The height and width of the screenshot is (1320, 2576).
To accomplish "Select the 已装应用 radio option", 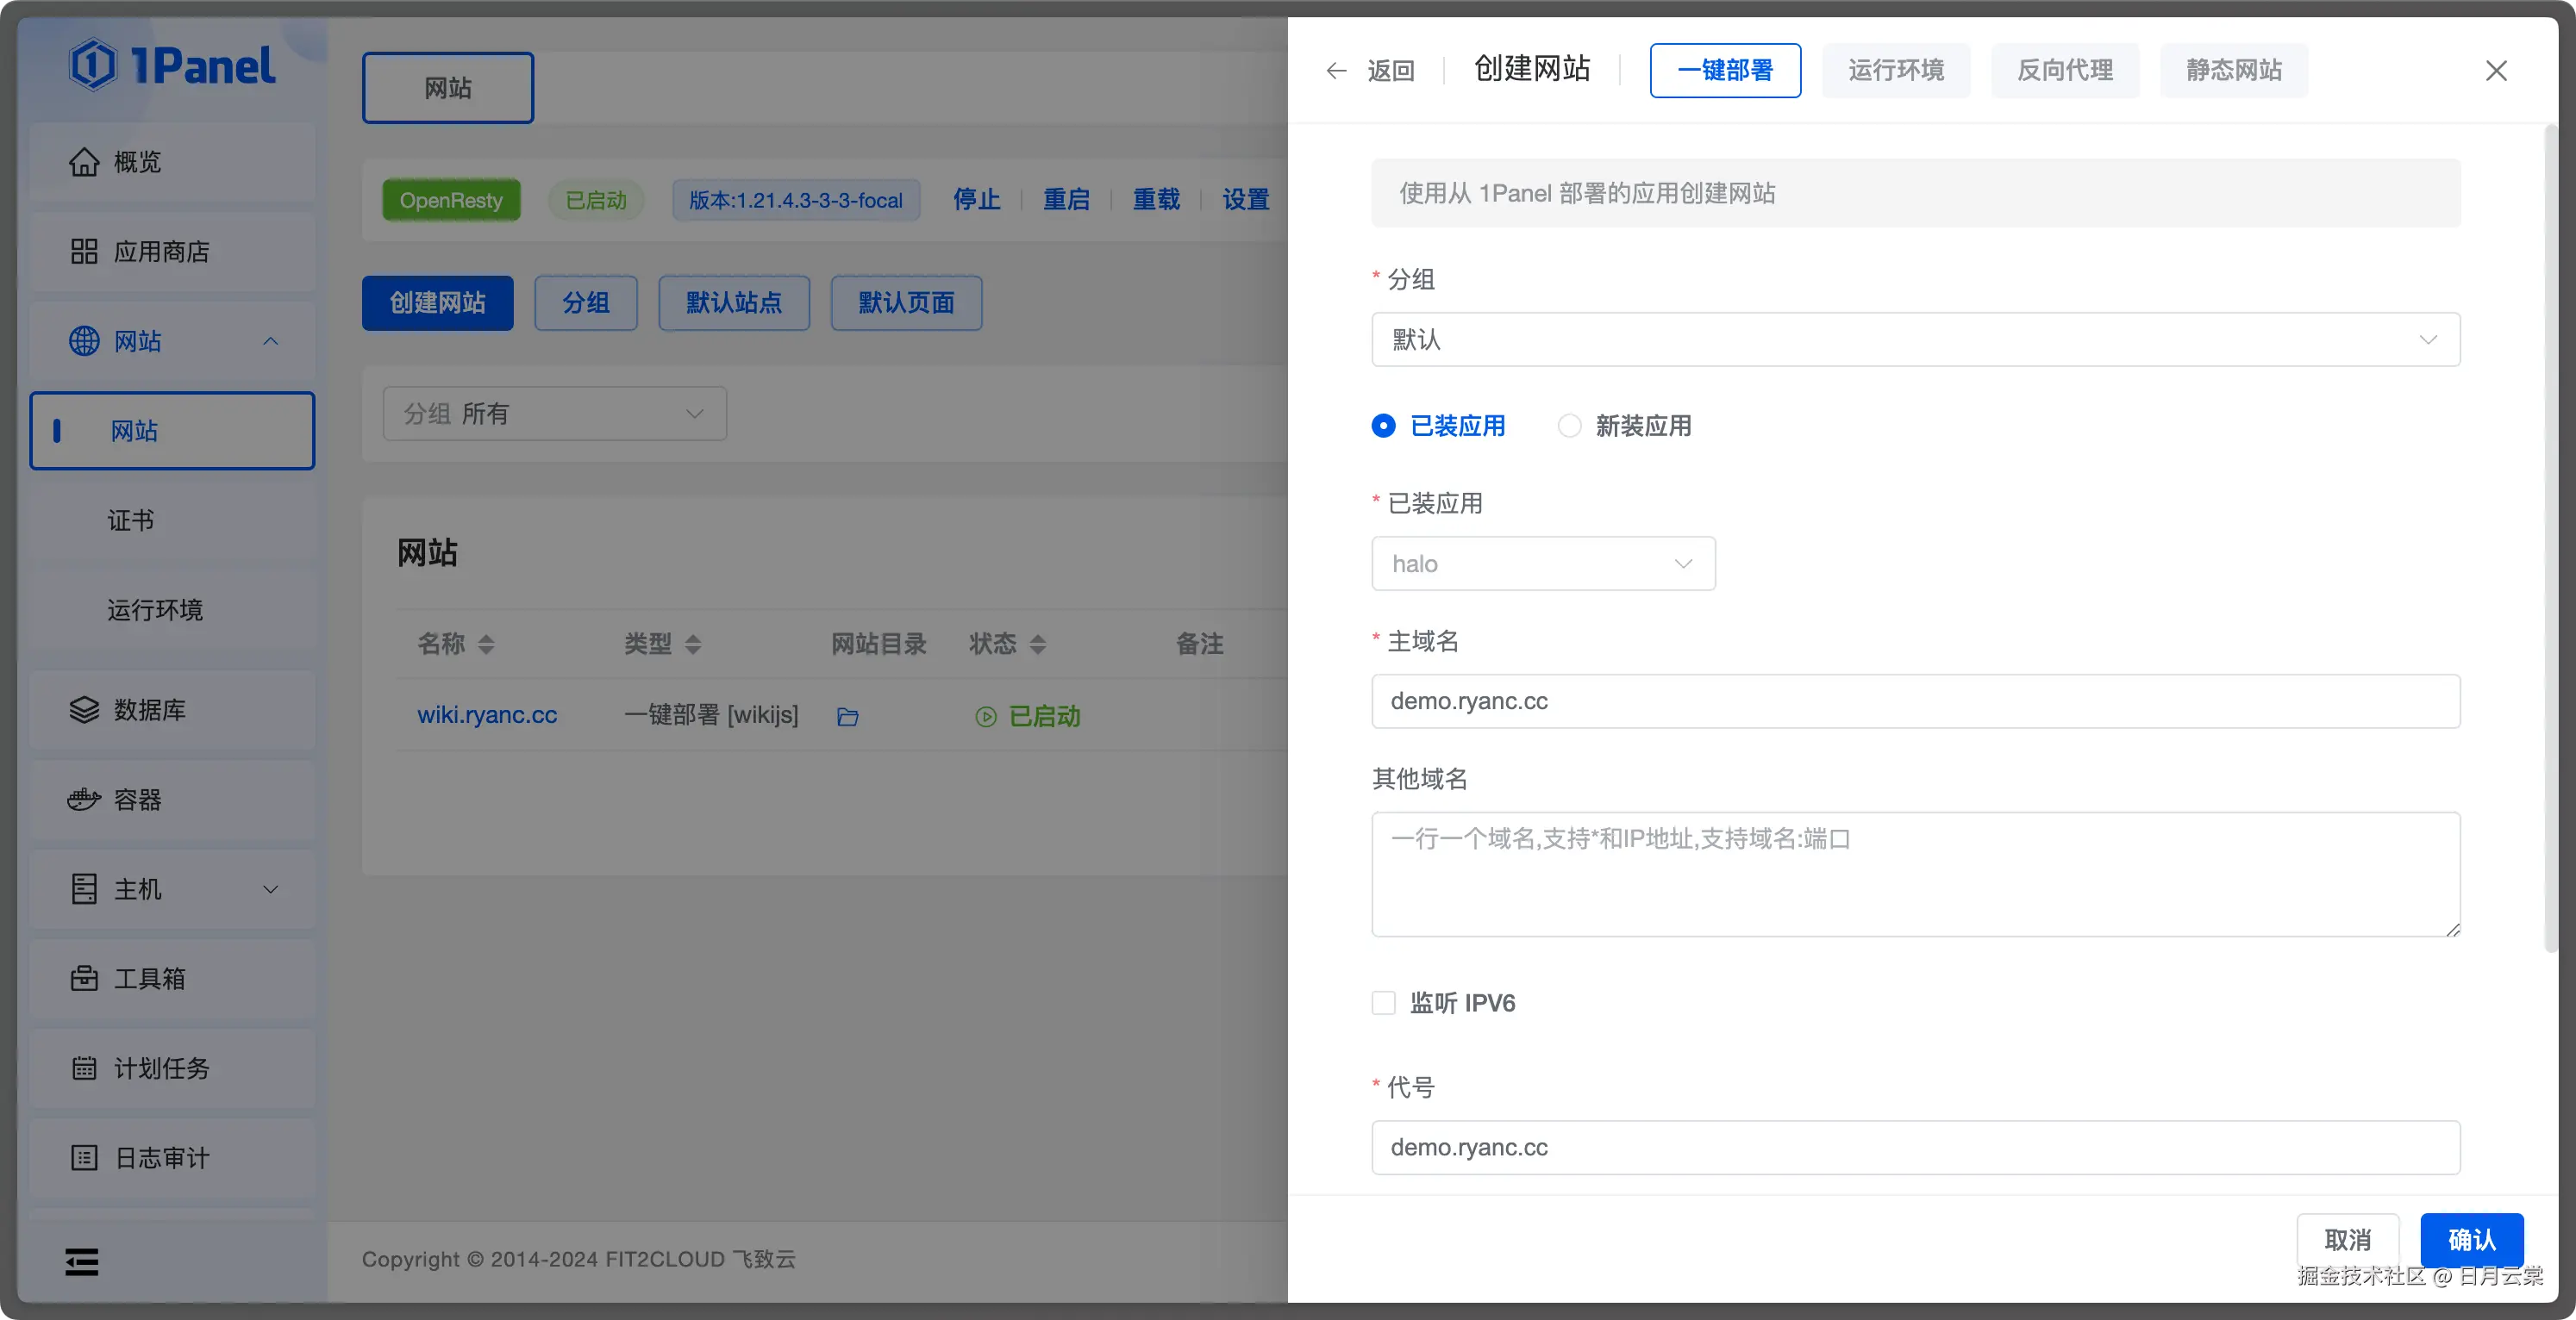I will click(1383, 427).
